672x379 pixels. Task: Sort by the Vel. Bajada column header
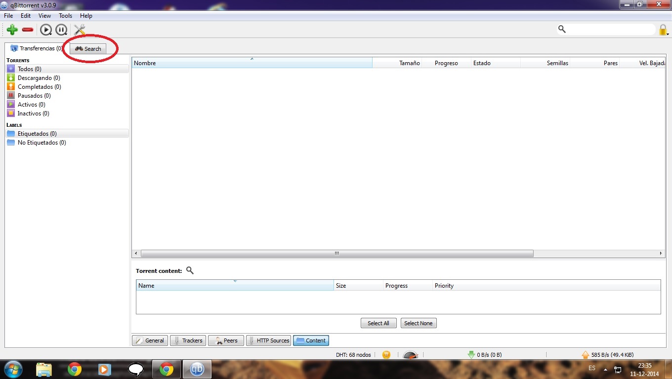642,63
